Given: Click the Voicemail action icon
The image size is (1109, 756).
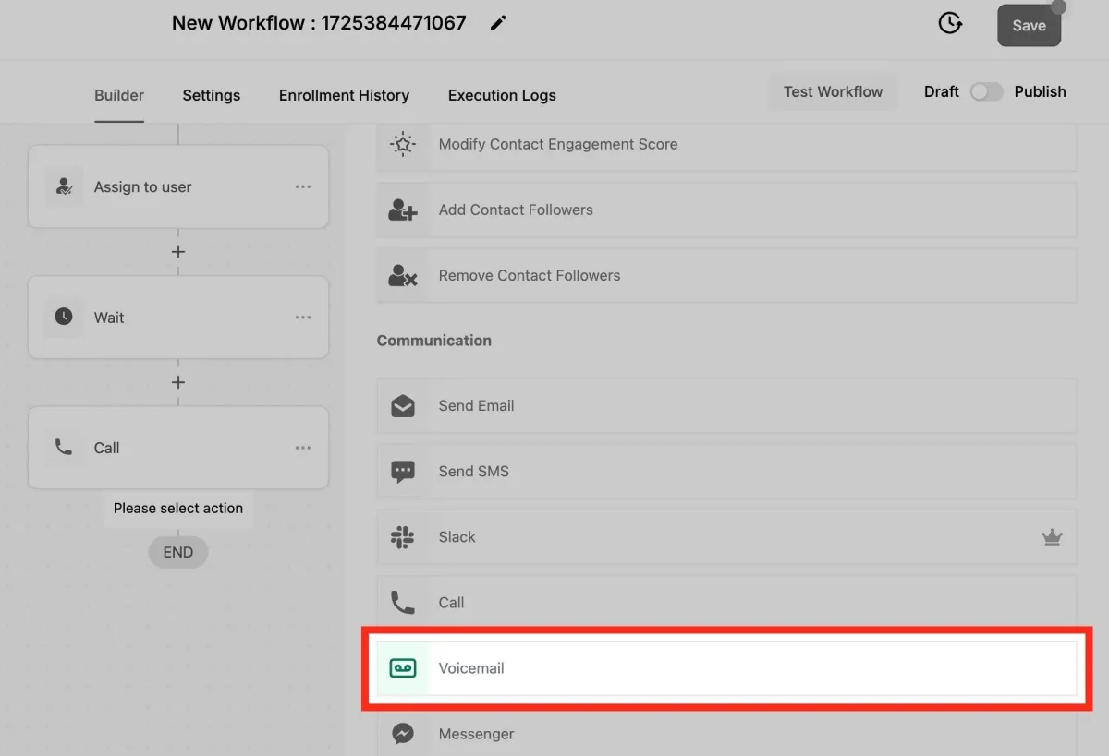Looking at the screenshot, I should 403,668.
